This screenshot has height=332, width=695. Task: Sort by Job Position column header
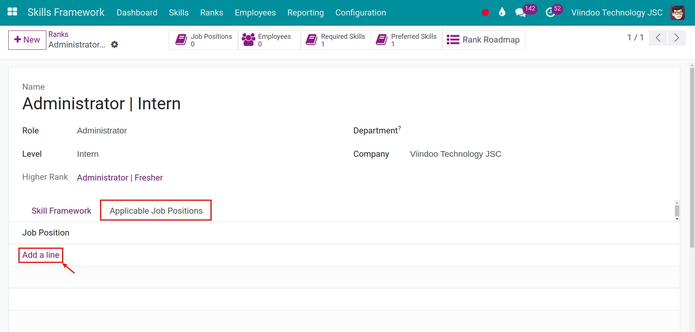coord(46,233)
